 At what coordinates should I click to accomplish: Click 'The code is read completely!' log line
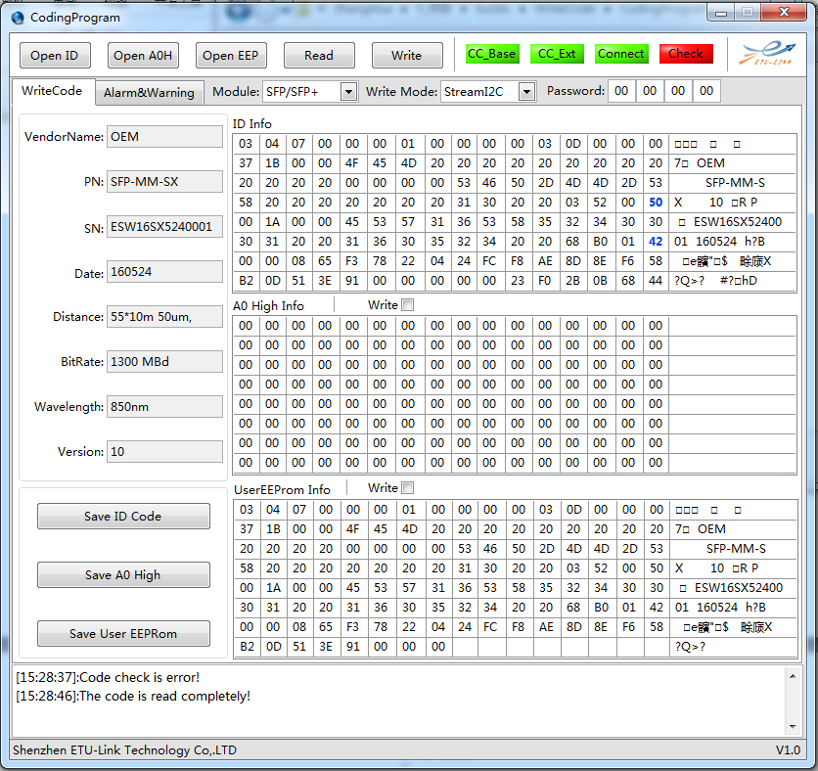133,696
